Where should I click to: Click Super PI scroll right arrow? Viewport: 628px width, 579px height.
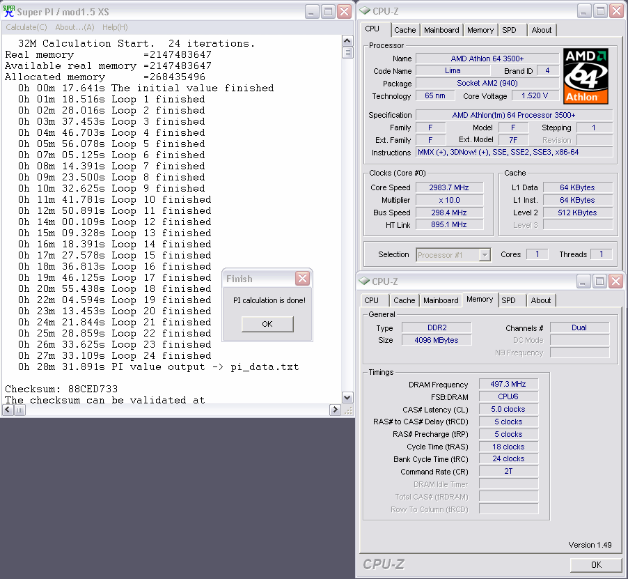(335, 410)
